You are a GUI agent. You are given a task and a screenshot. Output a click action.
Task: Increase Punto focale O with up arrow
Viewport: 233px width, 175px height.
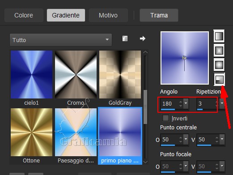pos(181,165)
